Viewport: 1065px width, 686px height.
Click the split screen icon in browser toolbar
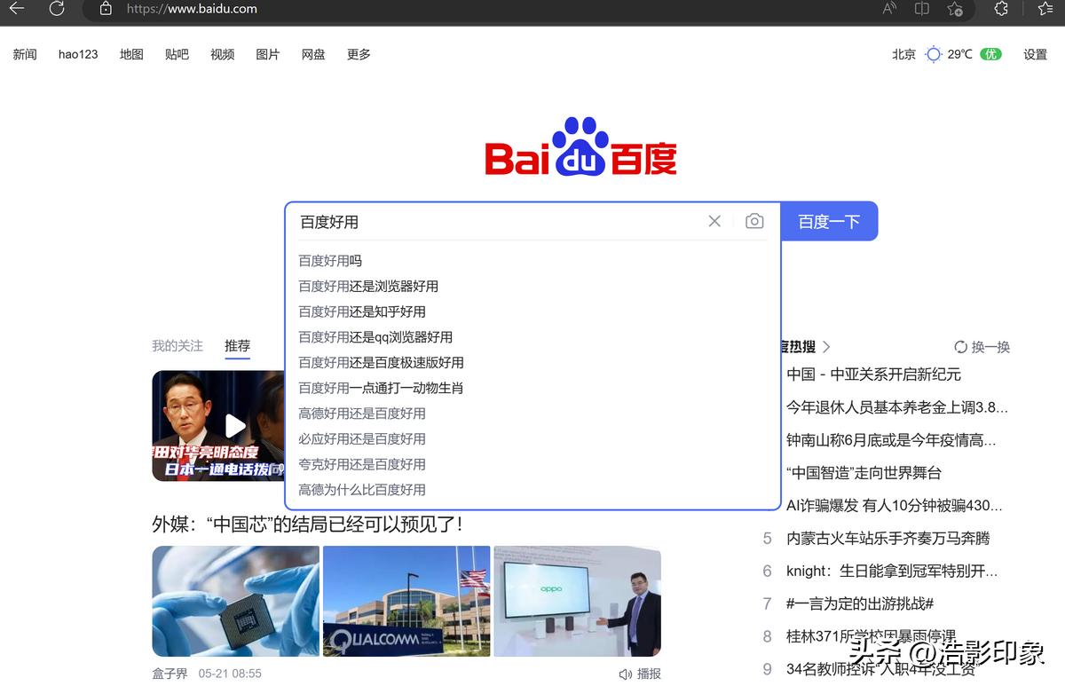(921, 9)
